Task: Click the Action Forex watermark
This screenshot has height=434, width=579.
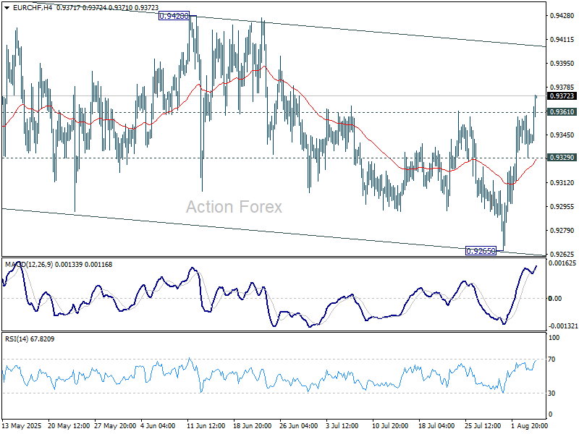Action: 234,207
